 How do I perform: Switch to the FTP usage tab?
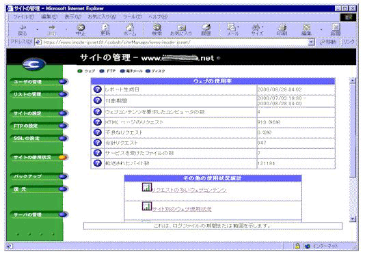[107, 71]
